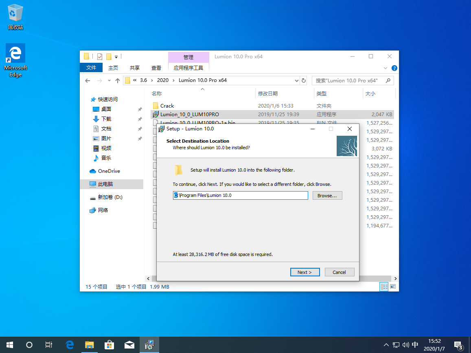Open 视频 in the navigation pane
Screen dimensions: 471x353
(106, 148)
